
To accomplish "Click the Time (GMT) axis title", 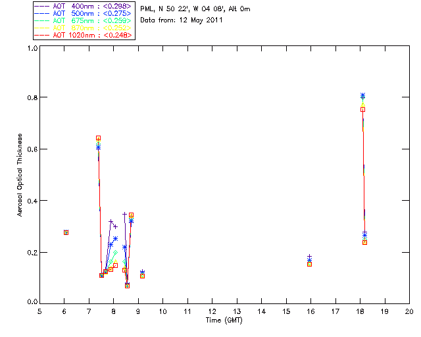I will [224, 321].
